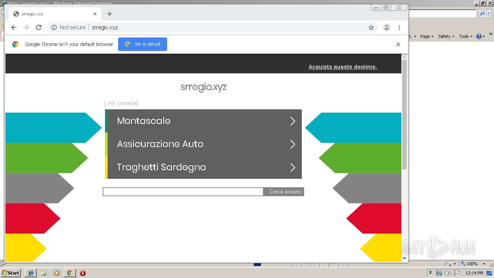Click the page scrollbar up arrow
This screenshot has height=278, width=494.
404,57
